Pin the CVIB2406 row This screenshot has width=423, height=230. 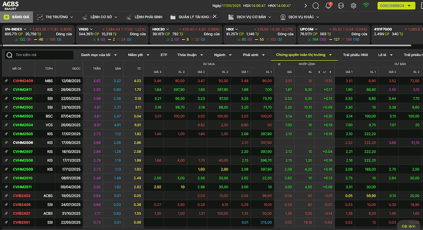(6, 205)
